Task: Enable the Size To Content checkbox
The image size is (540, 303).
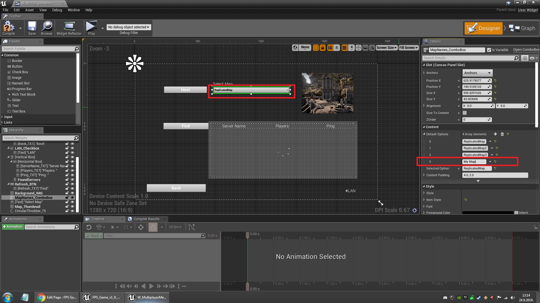Action: click(465, 113)
